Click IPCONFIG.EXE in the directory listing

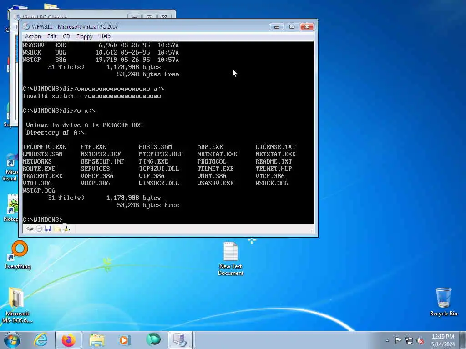pos(44,147)
